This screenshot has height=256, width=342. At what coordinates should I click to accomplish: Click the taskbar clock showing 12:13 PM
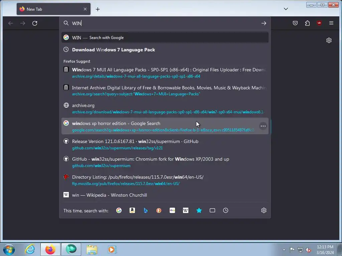[x=325, y=250]
